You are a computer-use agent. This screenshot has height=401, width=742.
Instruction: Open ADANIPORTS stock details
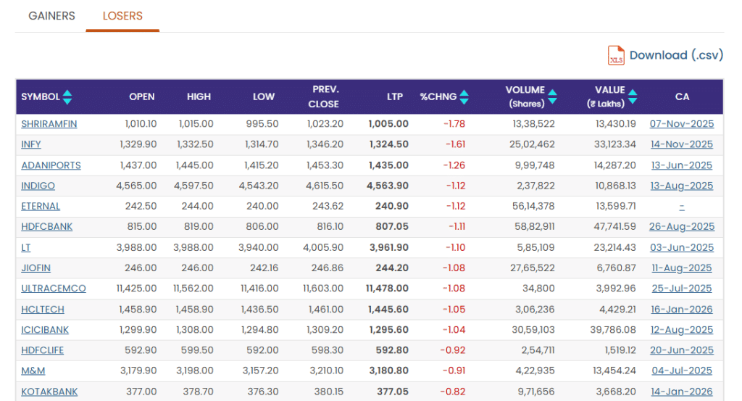51,165
